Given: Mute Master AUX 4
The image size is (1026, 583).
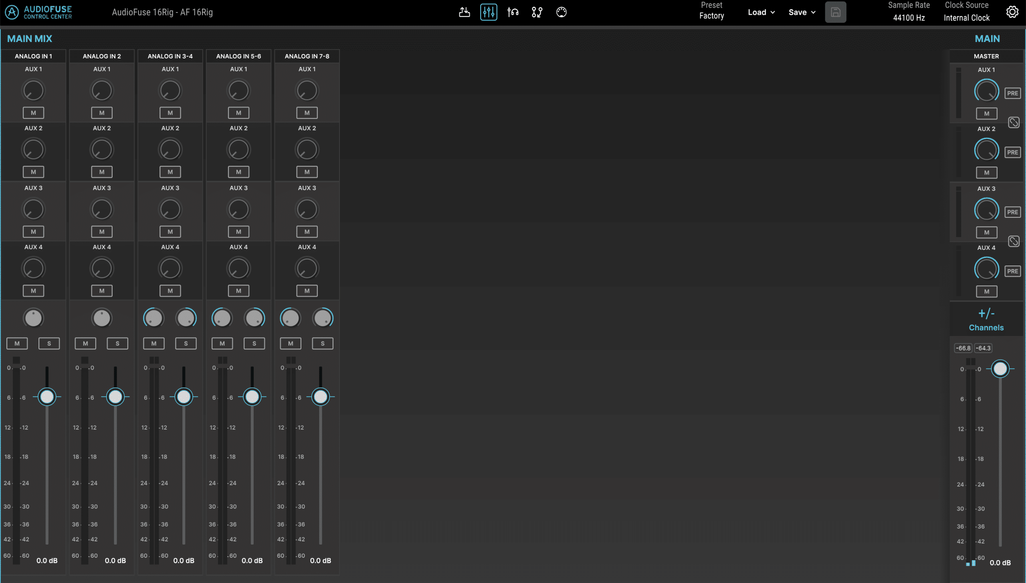Looking at the screenshot, I should click(986, 291).
